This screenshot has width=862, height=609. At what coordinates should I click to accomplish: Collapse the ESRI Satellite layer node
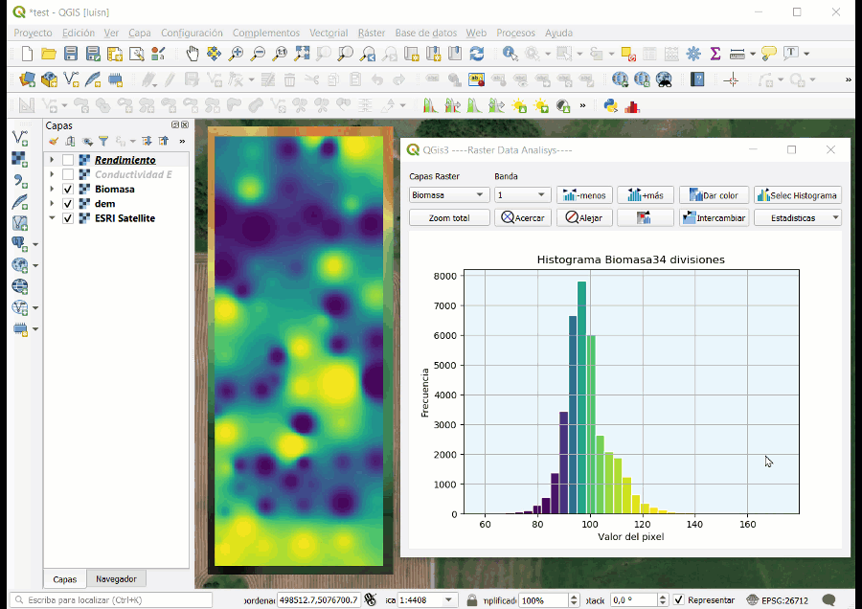coord(52,218)
